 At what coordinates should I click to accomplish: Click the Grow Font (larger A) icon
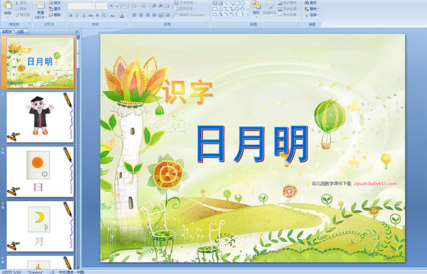click(x=112, y=6)
